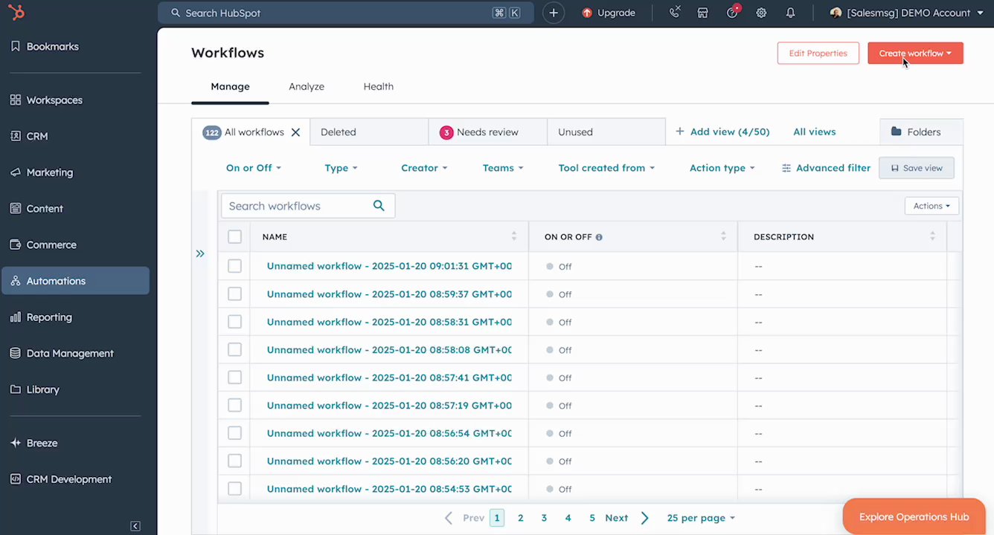This screenshot has width=994, height=535.
Task: Click the help question mark icon
Action: (x=732, y=13)
